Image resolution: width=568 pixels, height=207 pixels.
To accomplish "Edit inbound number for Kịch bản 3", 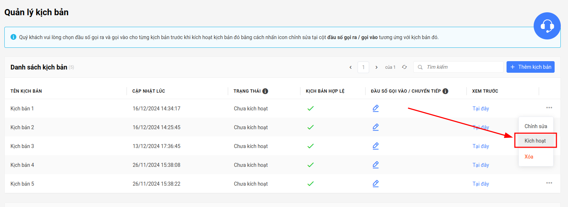I will (376, 146).
